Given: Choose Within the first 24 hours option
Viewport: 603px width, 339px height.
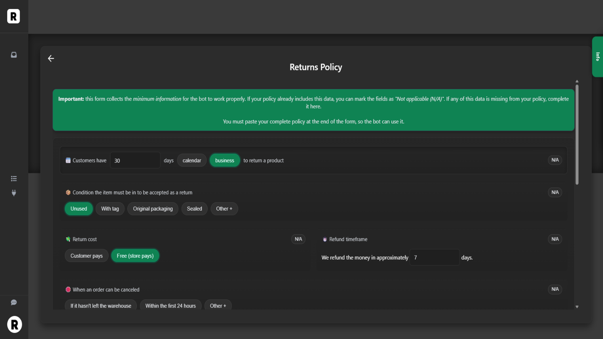Looking at the screenshot, I should pos(170,305).
